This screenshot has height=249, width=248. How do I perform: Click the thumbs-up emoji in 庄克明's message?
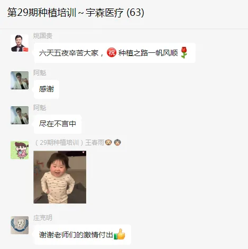120,234
